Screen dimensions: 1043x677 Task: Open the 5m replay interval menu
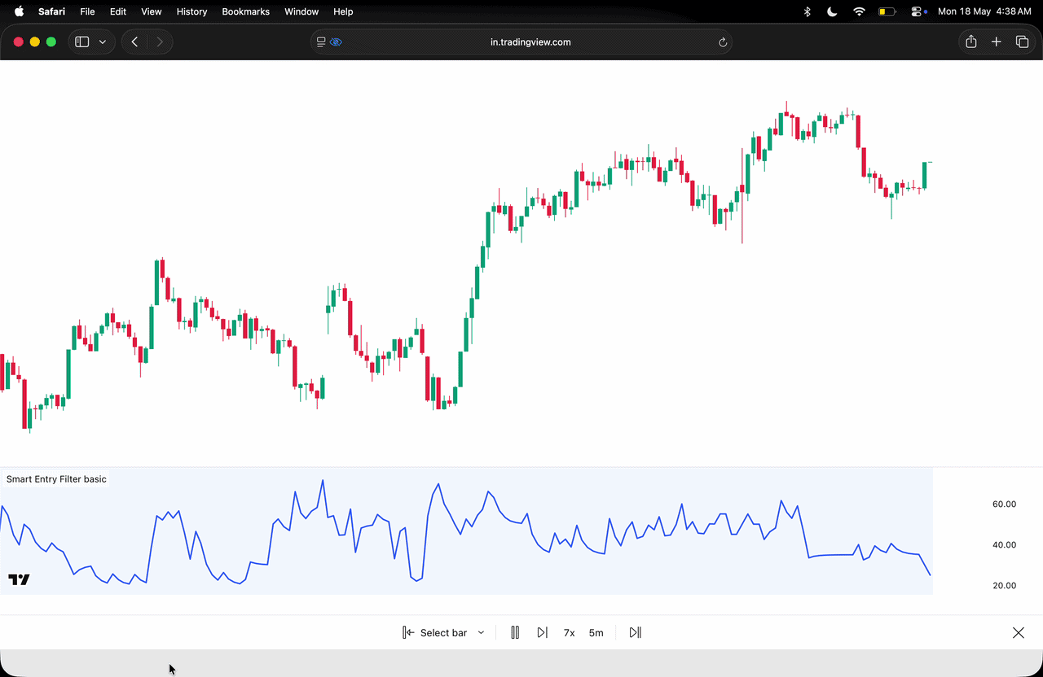coord(596,632)
